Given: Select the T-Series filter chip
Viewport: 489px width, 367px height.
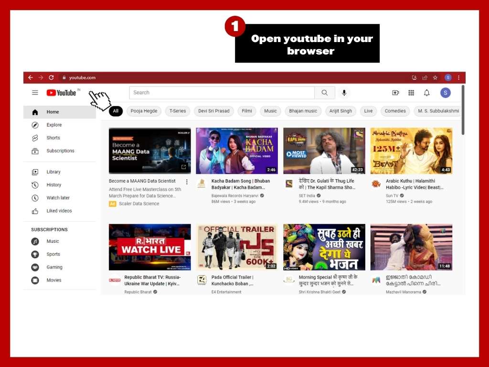Looking at the screenshot, I should coord(178,111).
